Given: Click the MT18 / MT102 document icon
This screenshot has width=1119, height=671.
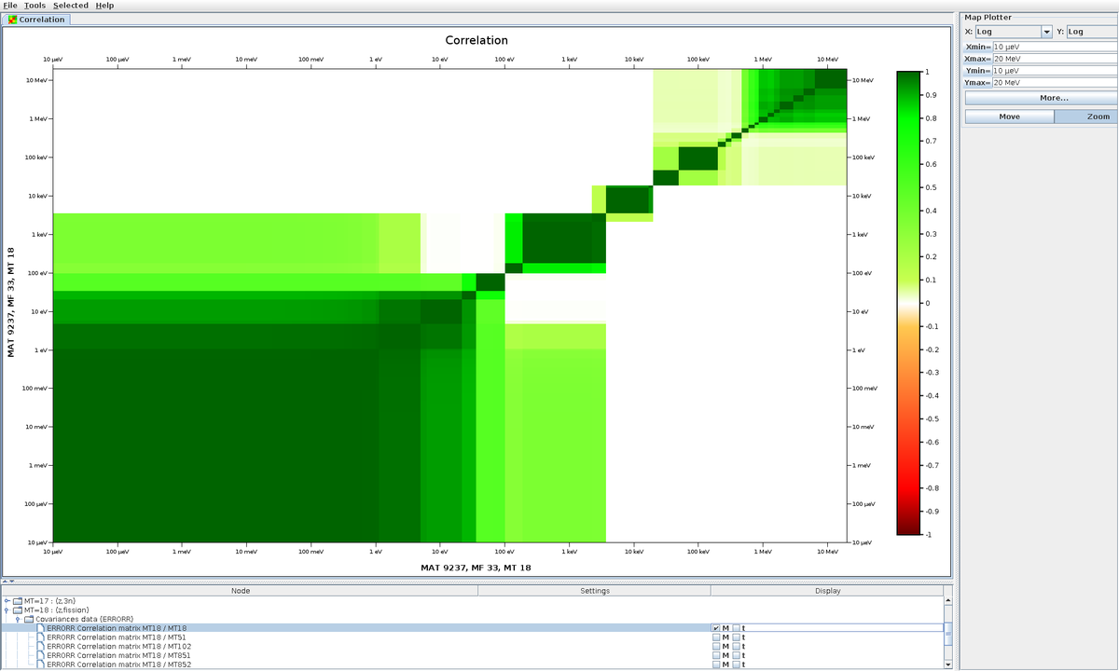Looking at the screenshot, I should click(40, 646).
